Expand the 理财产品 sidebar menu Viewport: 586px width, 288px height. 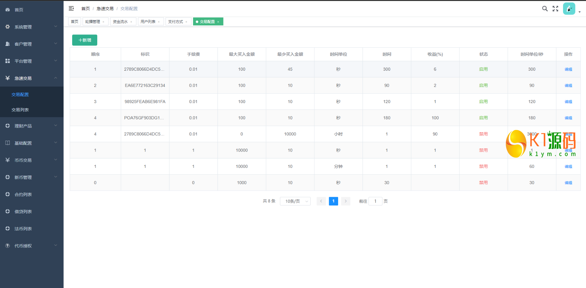coord(31,126)
